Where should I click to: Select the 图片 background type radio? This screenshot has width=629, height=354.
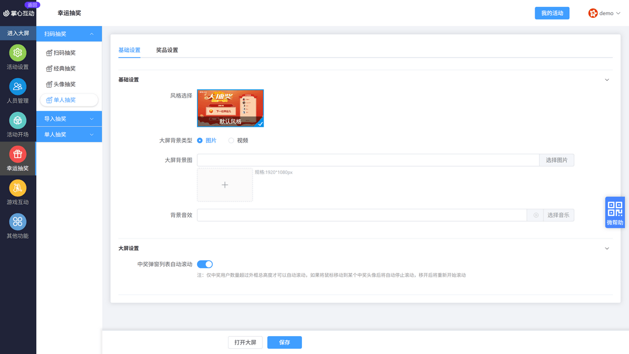pyautogui.click(x=200, y=141)
